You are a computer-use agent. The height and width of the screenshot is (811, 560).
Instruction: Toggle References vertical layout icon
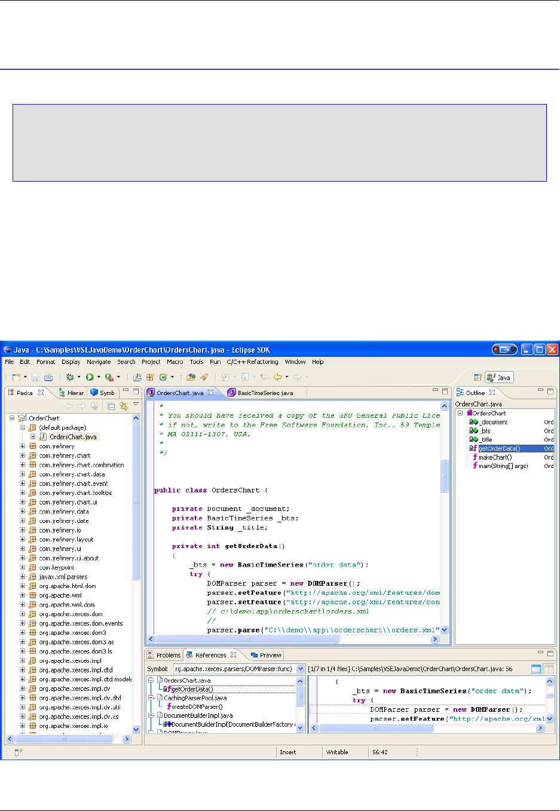click(x=549, y=669)
